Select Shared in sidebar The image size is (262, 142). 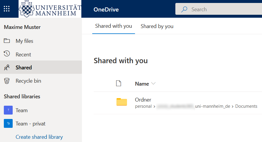coord(41,67)
